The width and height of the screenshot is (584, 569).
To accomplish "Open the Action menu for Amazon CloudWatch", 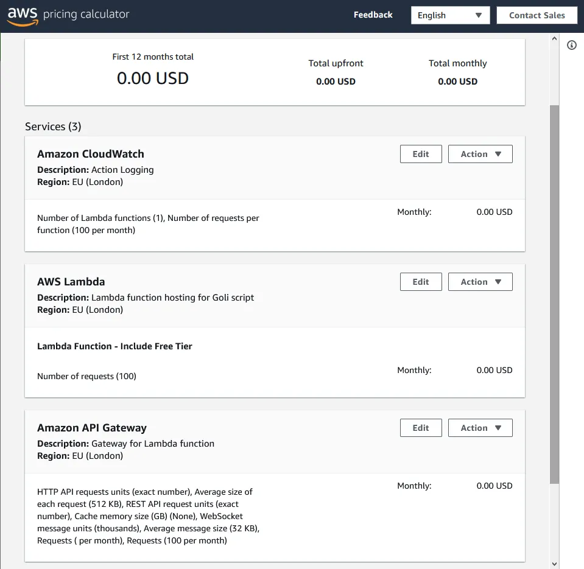I will pos(480,154).
